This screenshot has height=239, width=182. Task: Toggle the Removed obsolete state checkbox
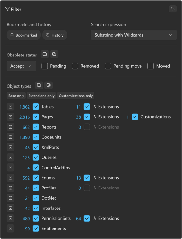pyautogui.click(x=75, y=66)
